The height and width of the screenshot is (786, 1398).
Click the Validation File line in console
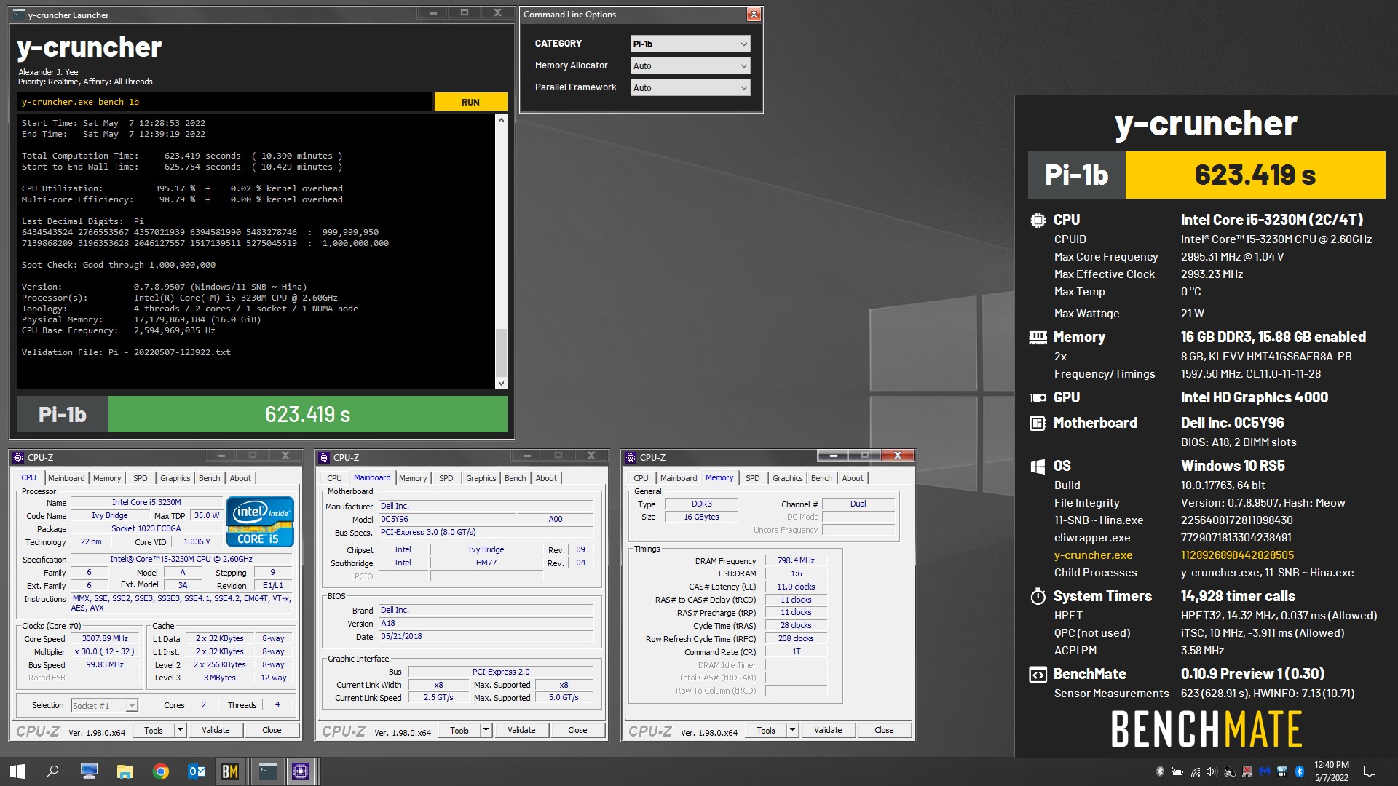pos(126,352)
